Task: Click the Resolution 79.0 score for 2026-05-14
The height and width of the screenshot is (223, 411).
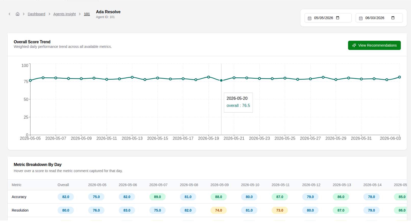Action: (372, 210)
